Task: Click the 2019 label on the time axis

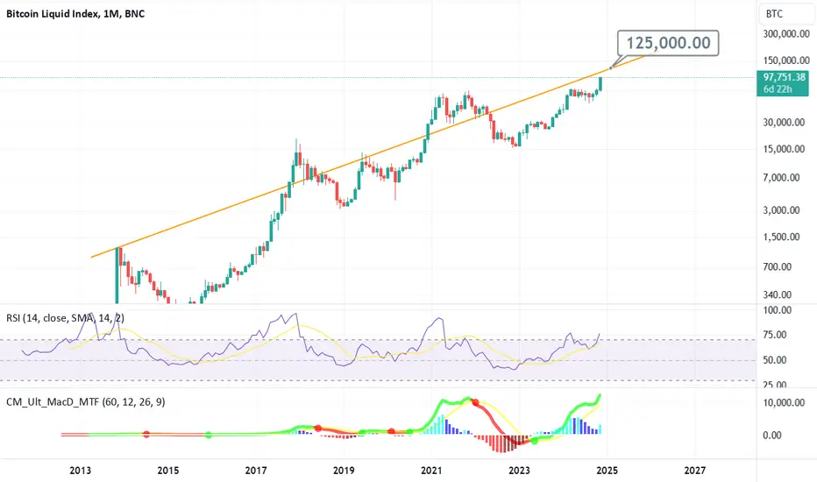Action: tap(344, 471)
